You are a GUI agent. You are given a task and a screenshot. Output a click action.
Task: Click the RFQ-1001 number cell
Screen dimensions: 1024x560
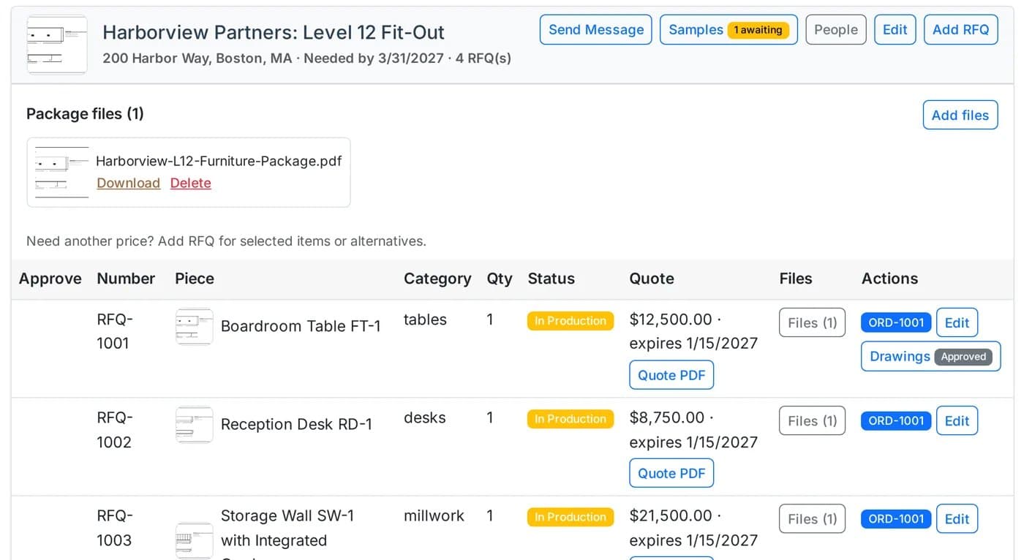pos(115,331)
